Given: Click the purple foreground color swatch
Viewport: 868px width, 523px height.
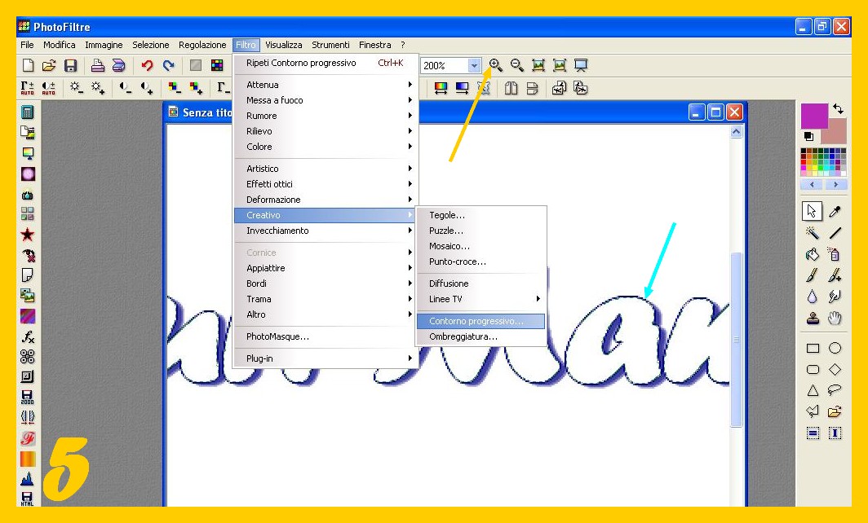Looking at the screenshot, I should pos(813,115).
